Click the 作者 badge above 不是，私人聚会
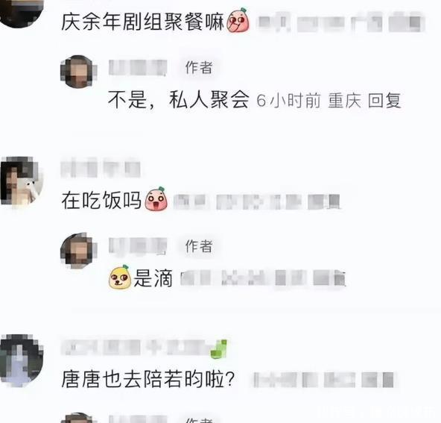441x423 pixels. pyautogui.click(x=199, y=68)
